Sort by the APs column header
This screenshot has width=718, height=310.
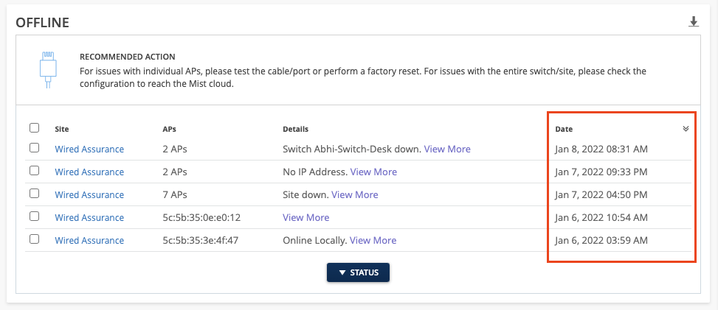(x=169, y=129)
